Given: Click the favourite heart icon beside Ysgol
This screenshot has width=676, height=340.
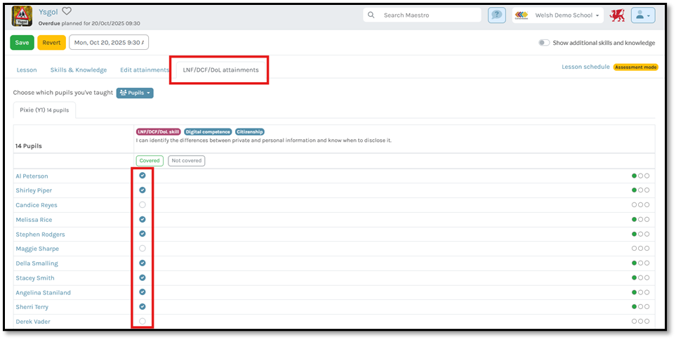Looking at the screenshot, I should (x=67, y=11).
